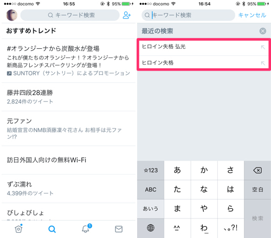Tap the 空白 space key
The width and height of the screenshot is (271, 238).
[257, 190]
